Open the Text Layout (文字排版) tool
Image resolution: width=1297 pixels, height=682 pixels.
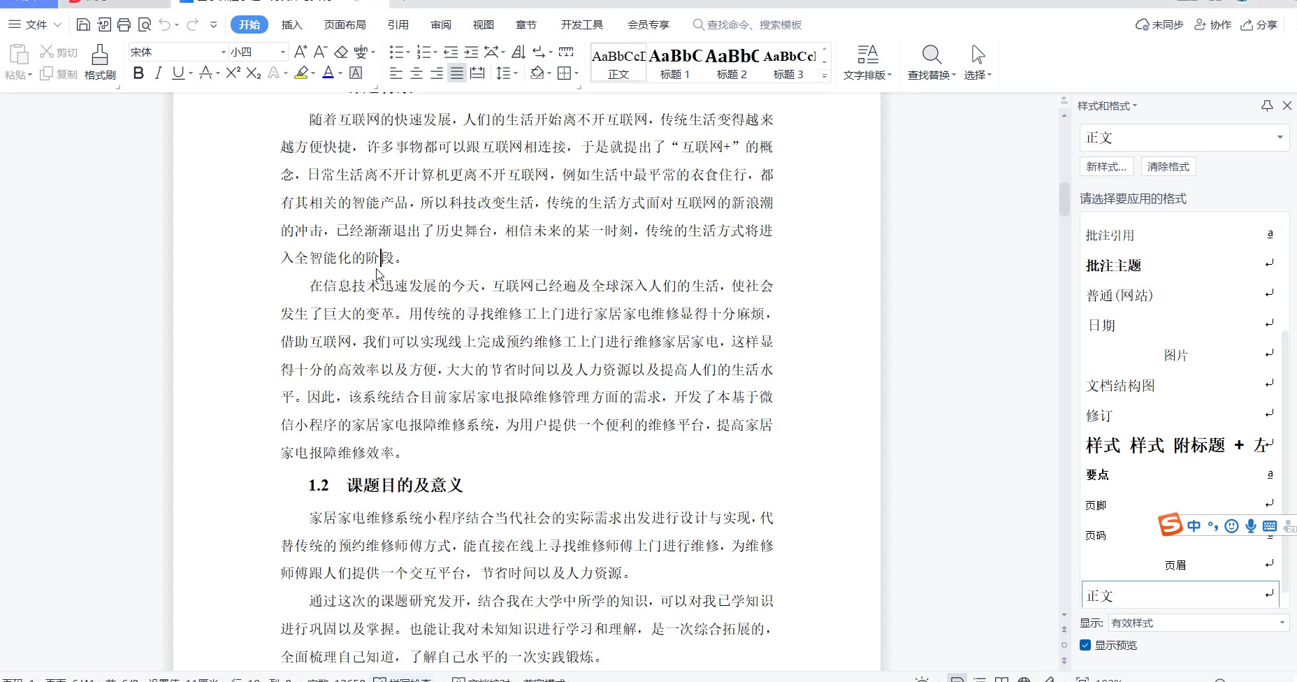tap(867, 61)
